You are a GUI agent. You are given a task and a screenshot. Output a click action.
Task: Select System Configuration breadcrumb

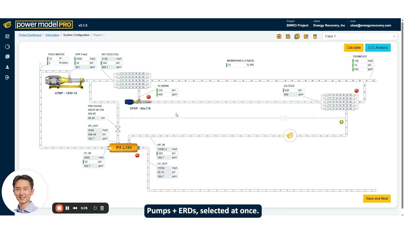(76, 35)
